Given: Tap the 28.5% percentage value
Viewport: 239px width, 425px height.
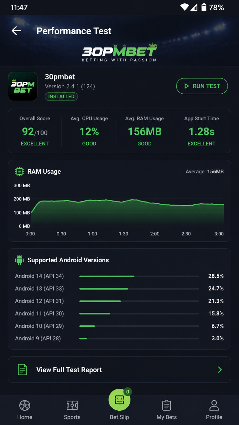Looking at the screenshot, I should 216,276.
